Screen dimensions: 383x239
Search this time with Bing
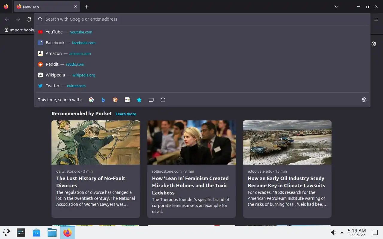pos(103,100)
